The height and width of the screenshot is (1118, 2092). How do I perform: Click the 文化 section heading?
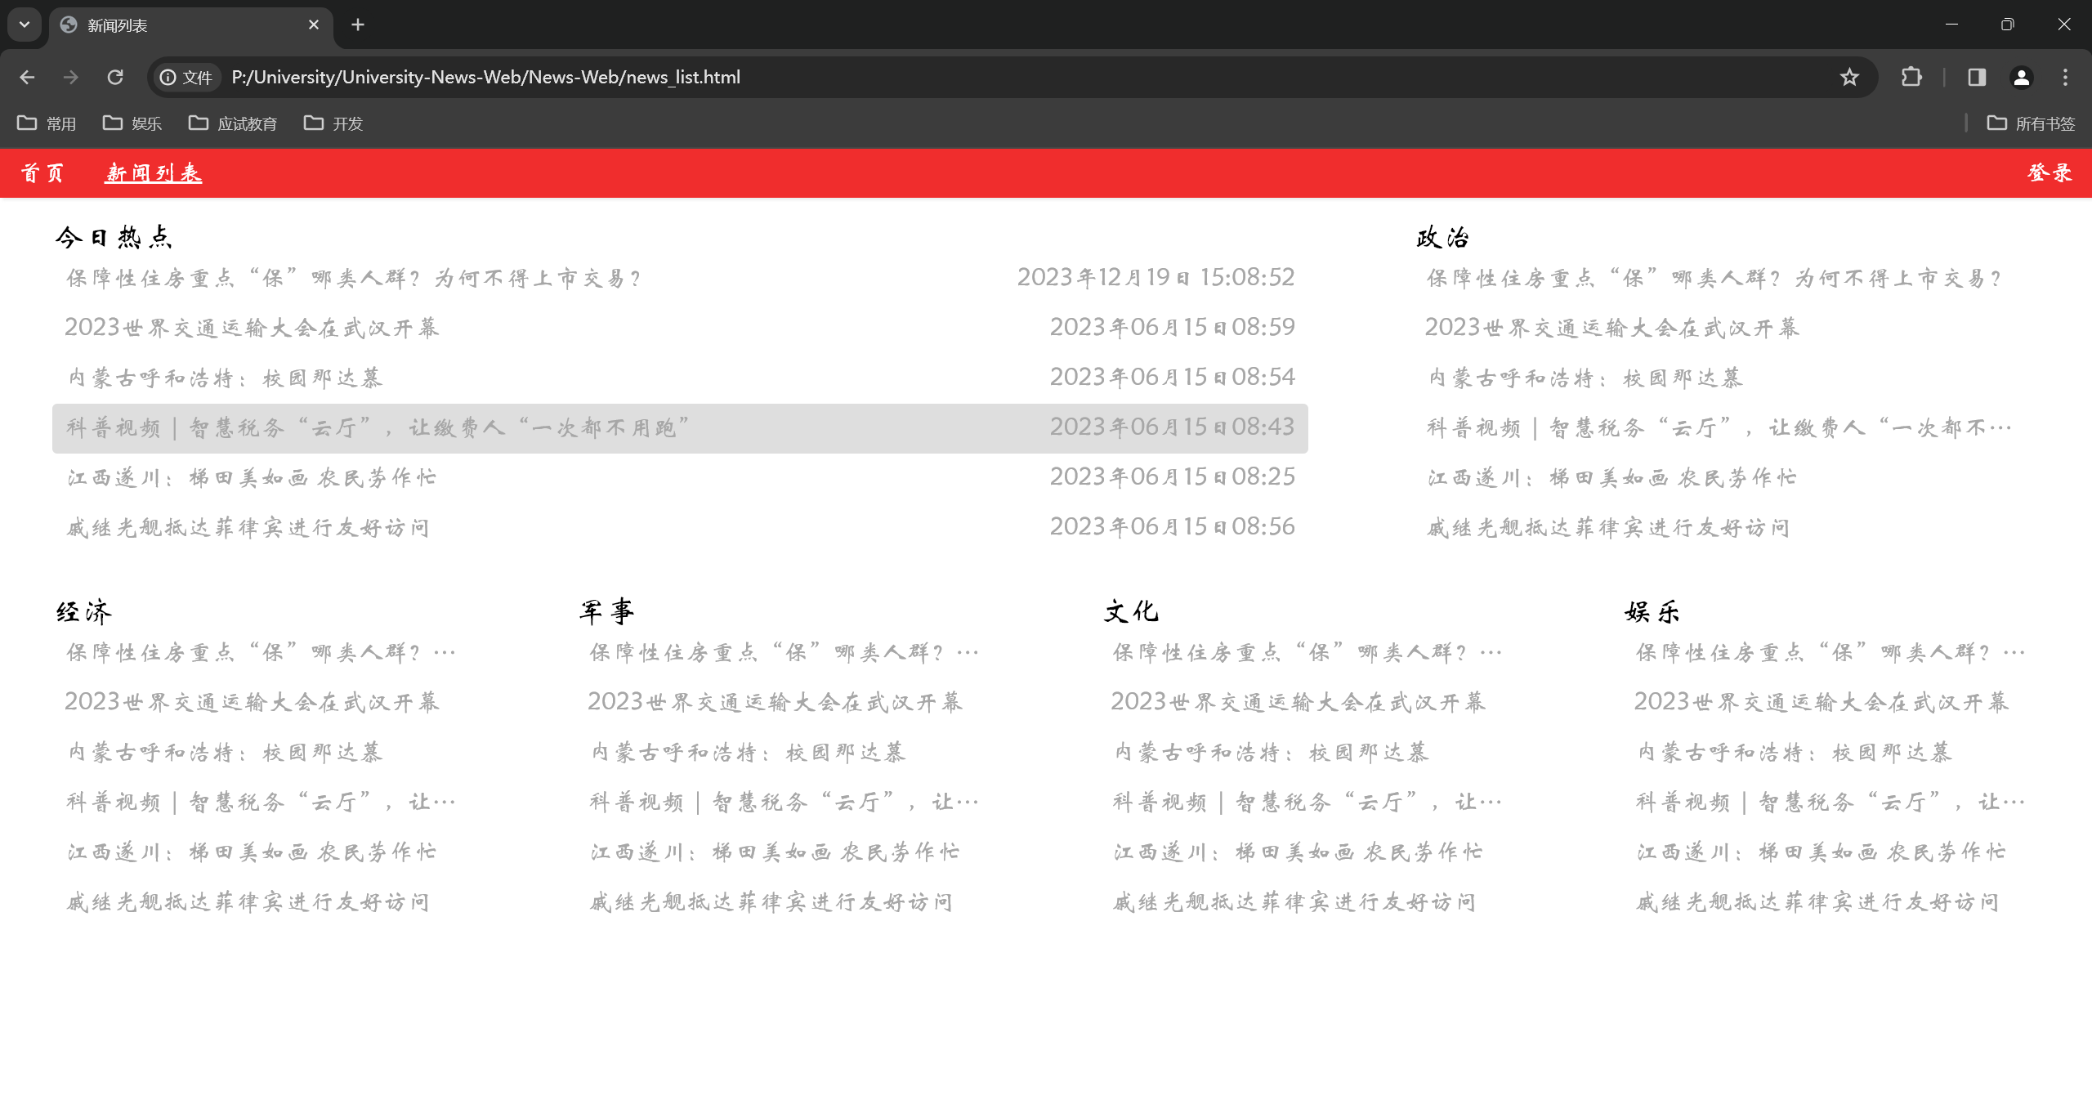pos(1131,611)
